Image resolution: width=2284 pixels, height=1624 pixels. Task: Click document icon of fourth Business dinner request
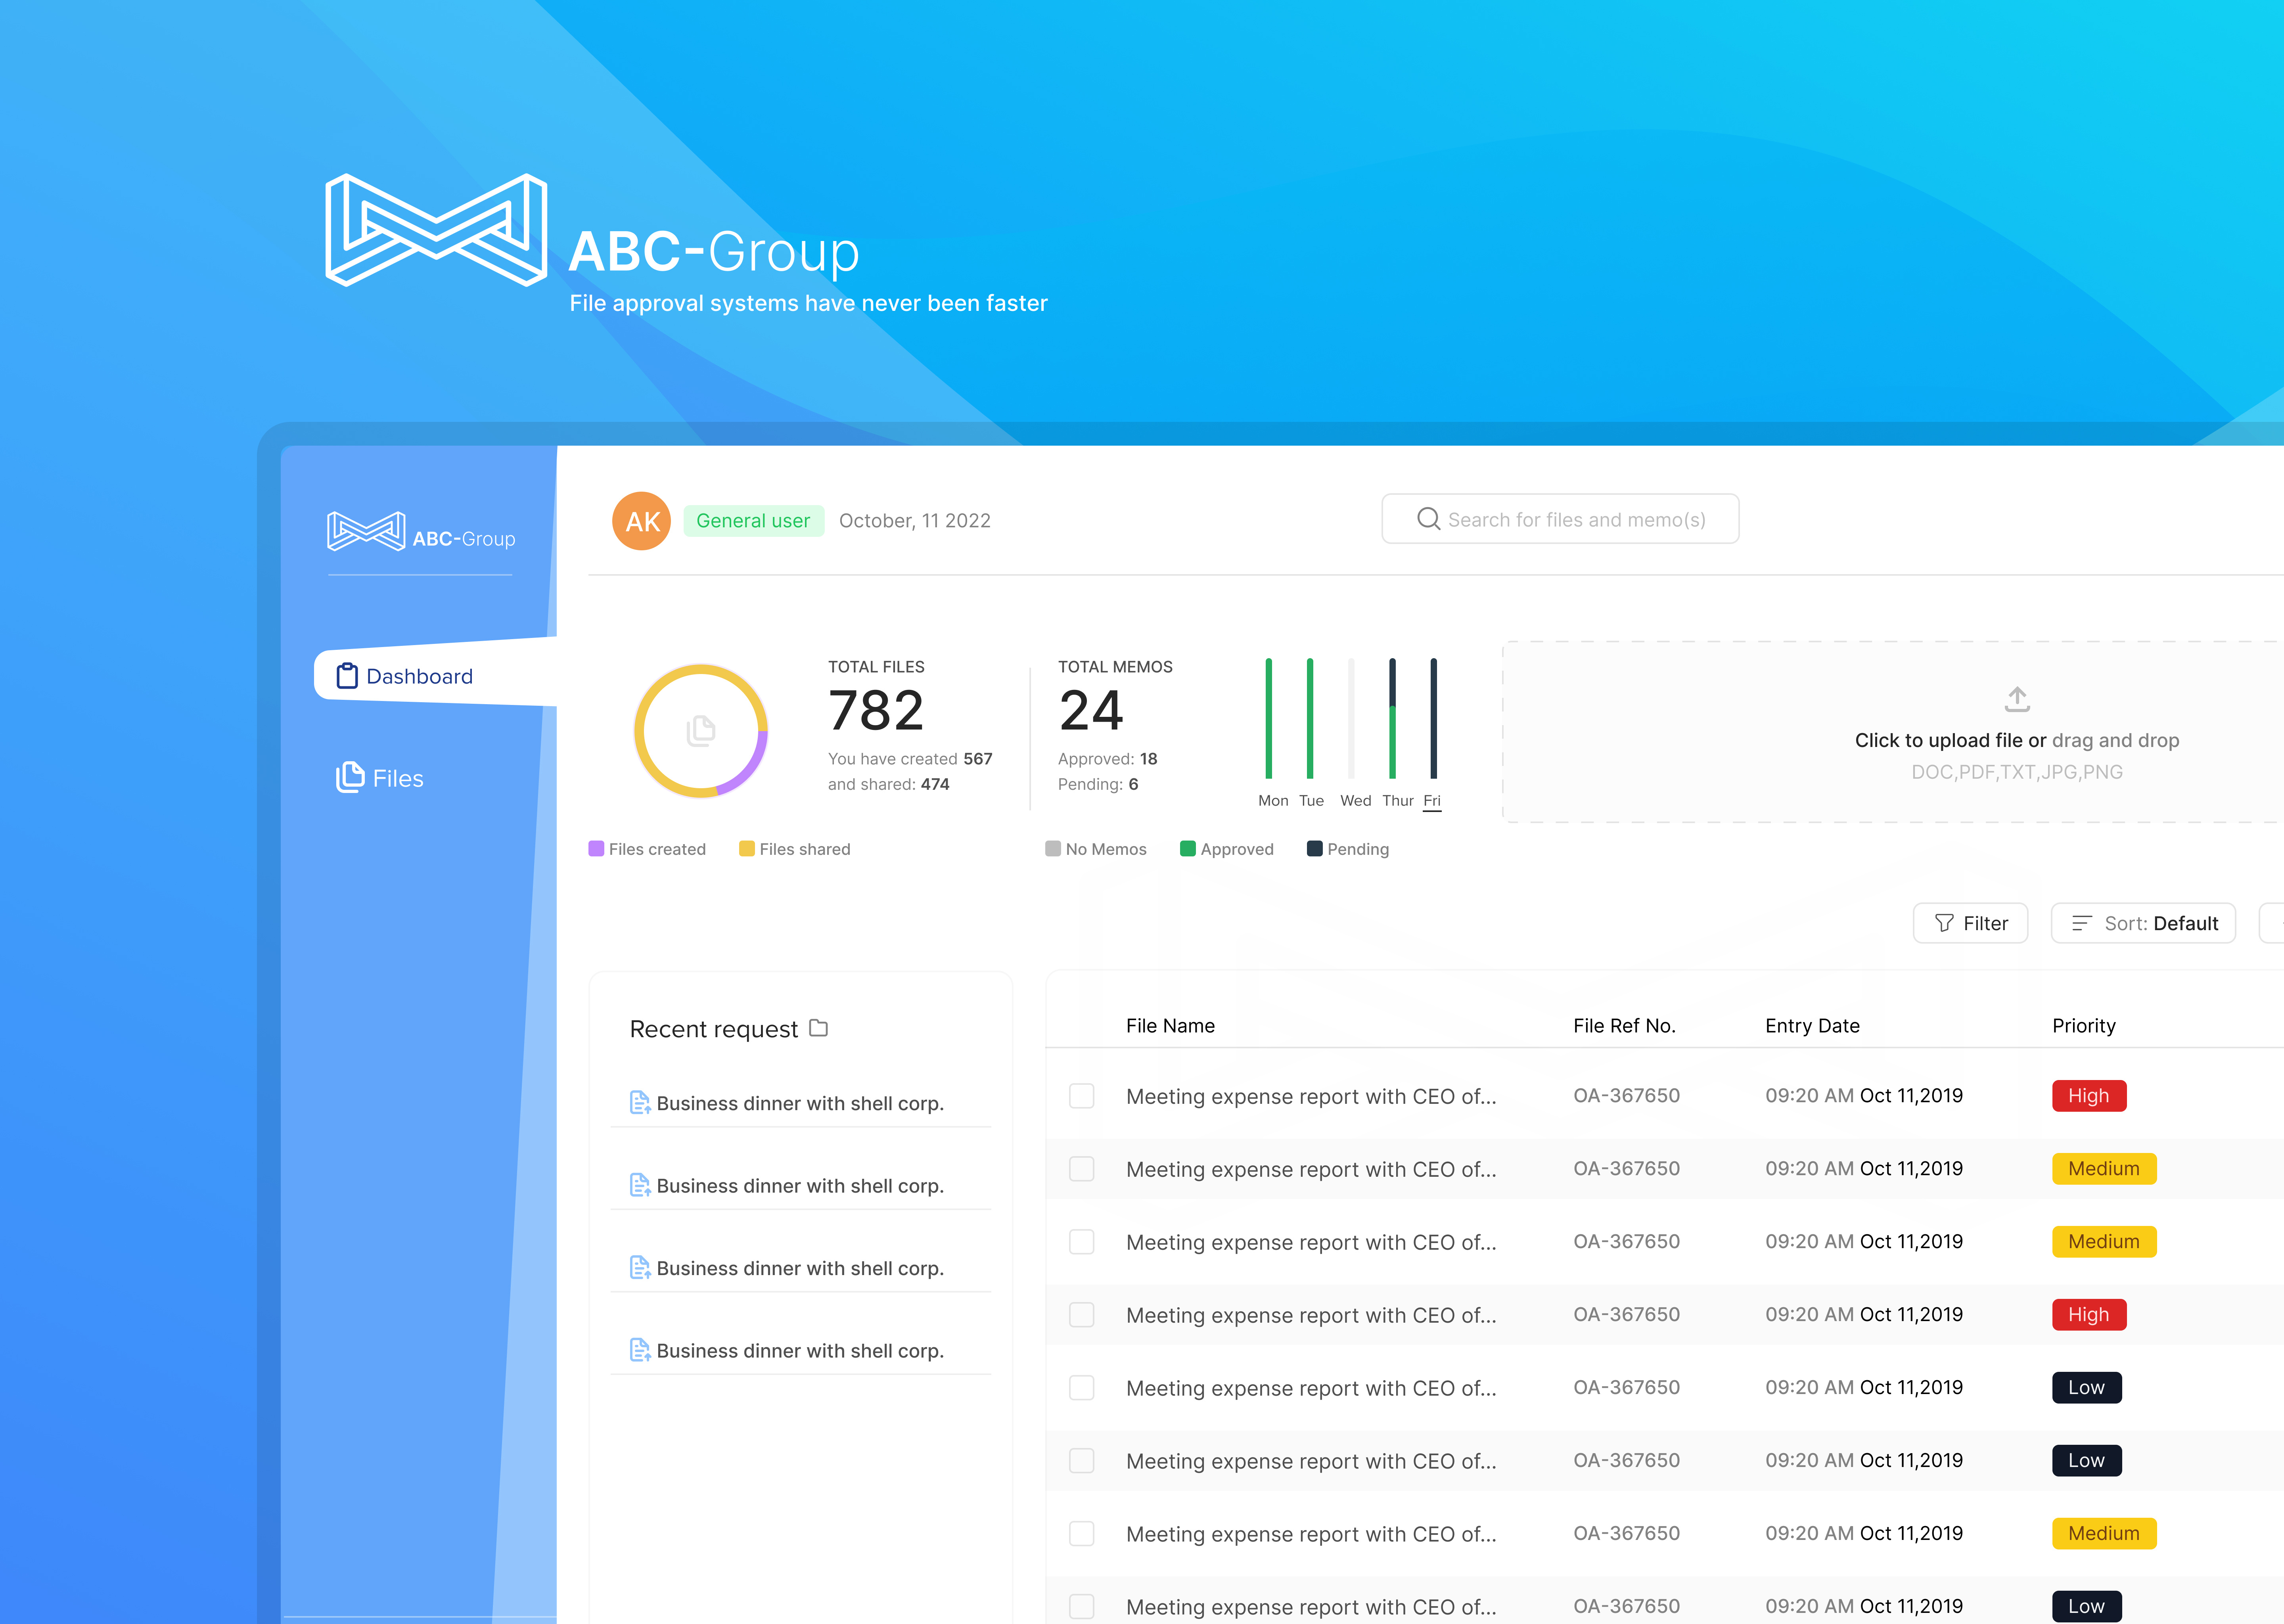point(640,1350)
